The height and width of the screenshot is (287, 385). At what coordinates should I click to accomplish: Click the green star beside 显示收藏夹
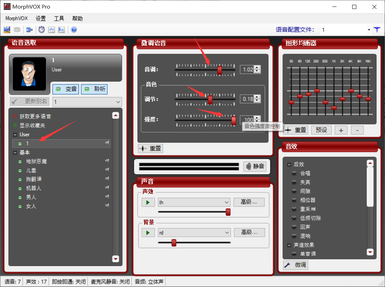(15, 125)
